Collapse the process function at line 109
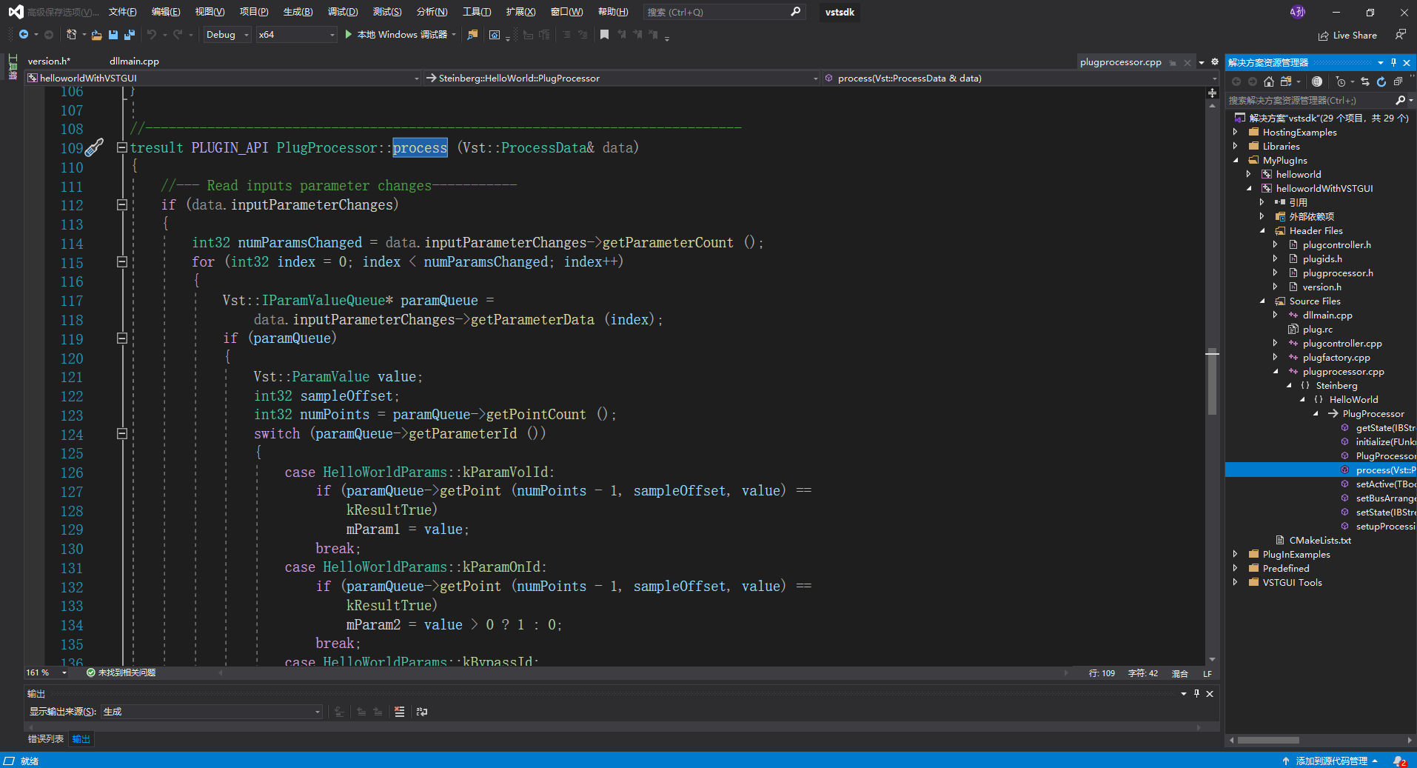 122,147
